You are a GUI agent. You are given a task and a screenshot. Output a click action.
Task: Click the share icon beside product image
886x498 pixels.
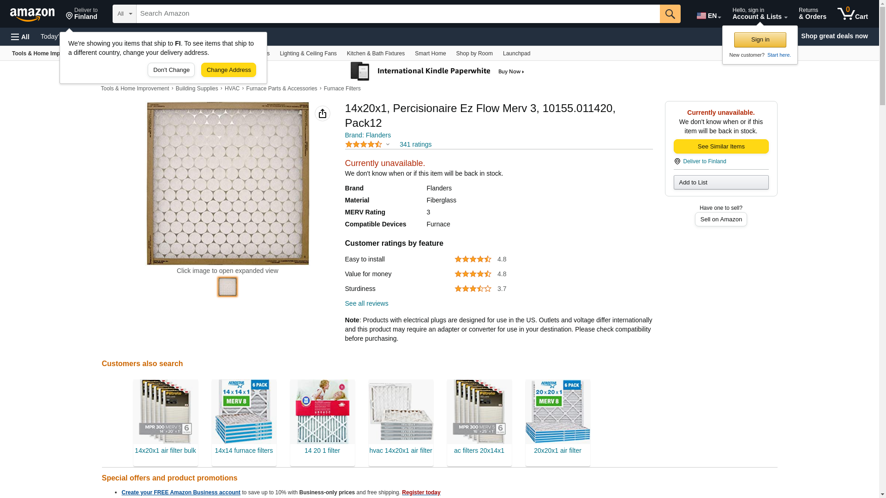pyautogui.click(x=322, y=113)
